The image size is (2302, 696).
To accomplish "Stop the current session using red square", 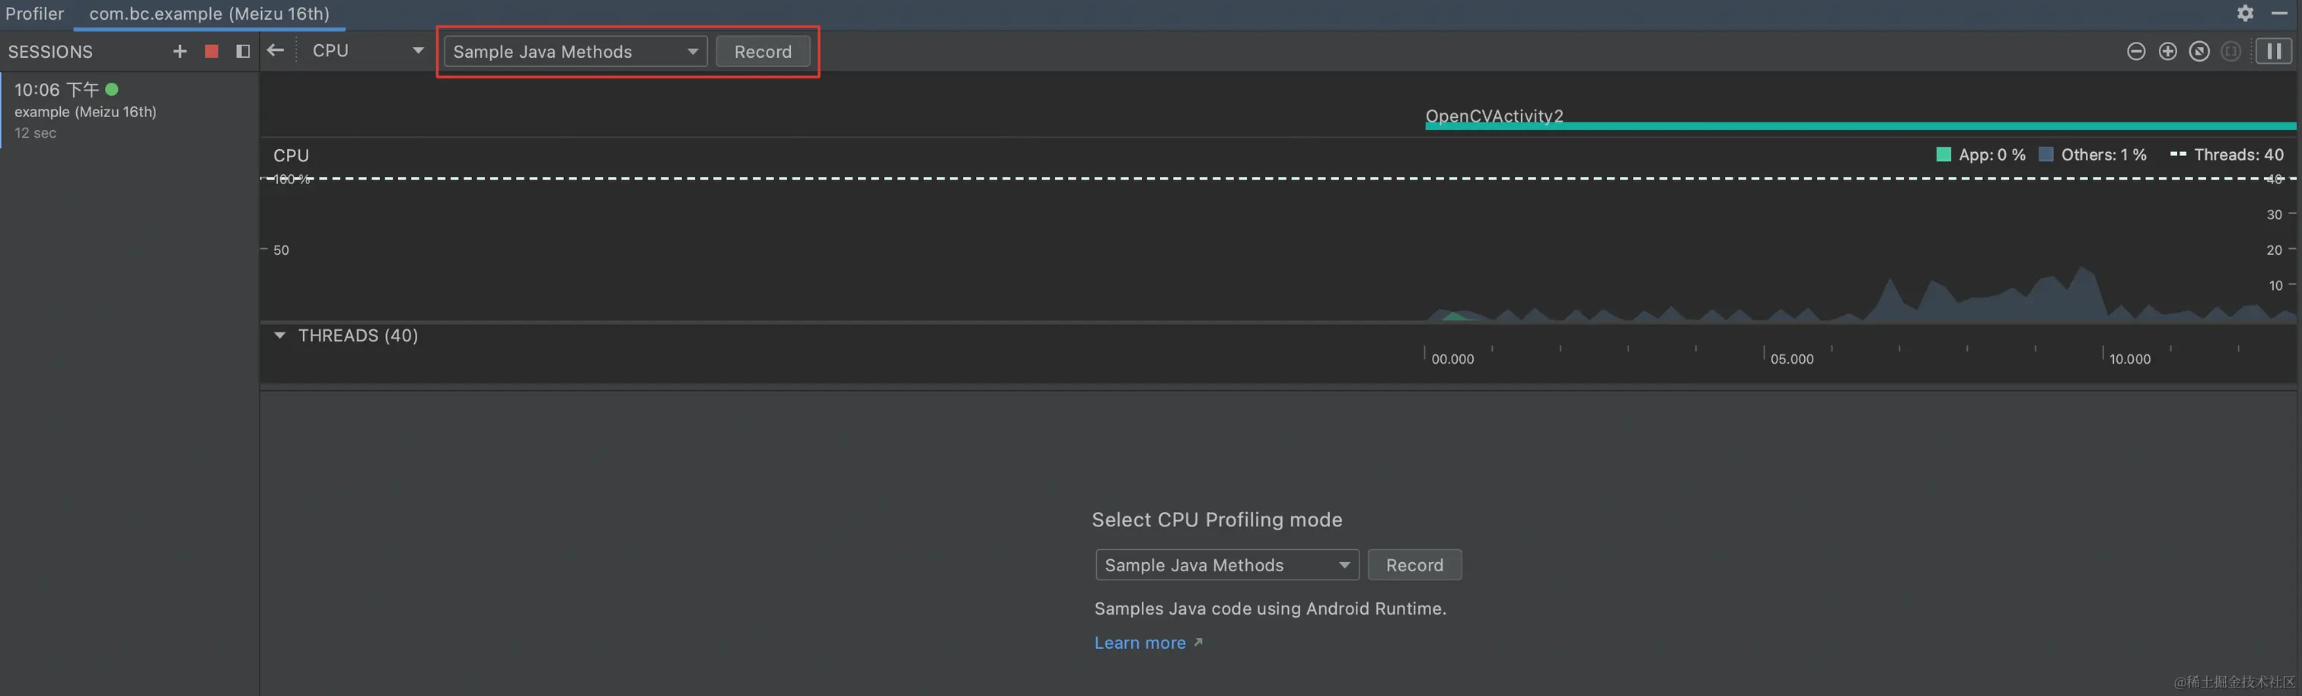I will 212,51.
